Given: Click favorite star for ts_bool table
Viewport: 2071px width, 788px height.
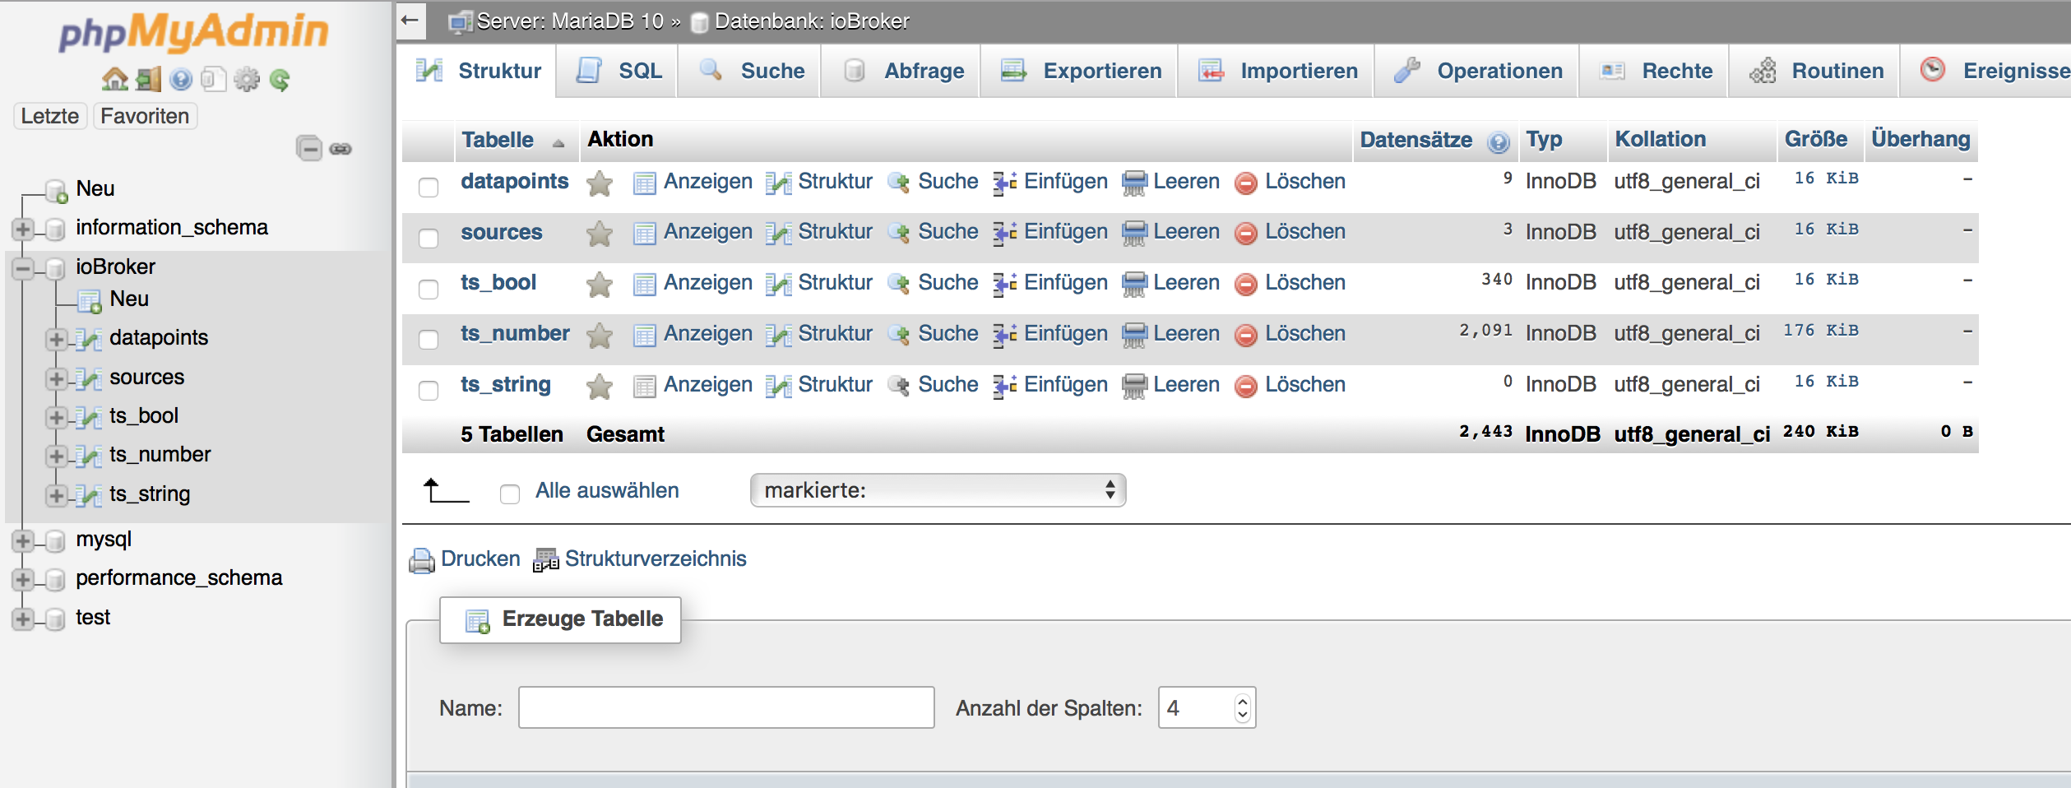Looking at the screenshot, I should point(600,285).
